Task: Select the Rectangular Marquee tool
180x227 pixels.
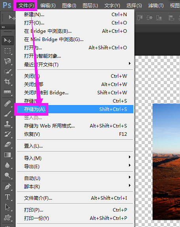Action: tap(8, 51)
